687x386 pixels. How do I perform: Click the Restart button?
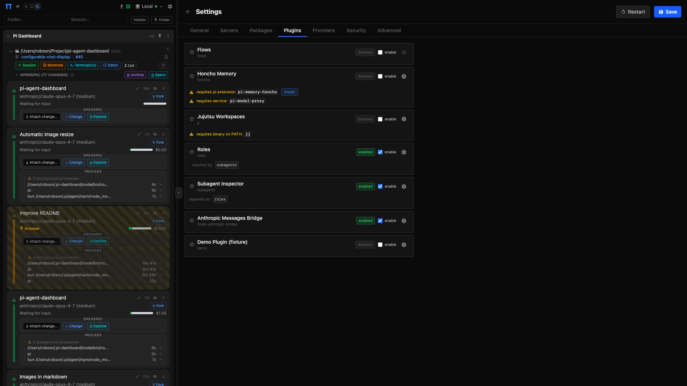(633, 12)
